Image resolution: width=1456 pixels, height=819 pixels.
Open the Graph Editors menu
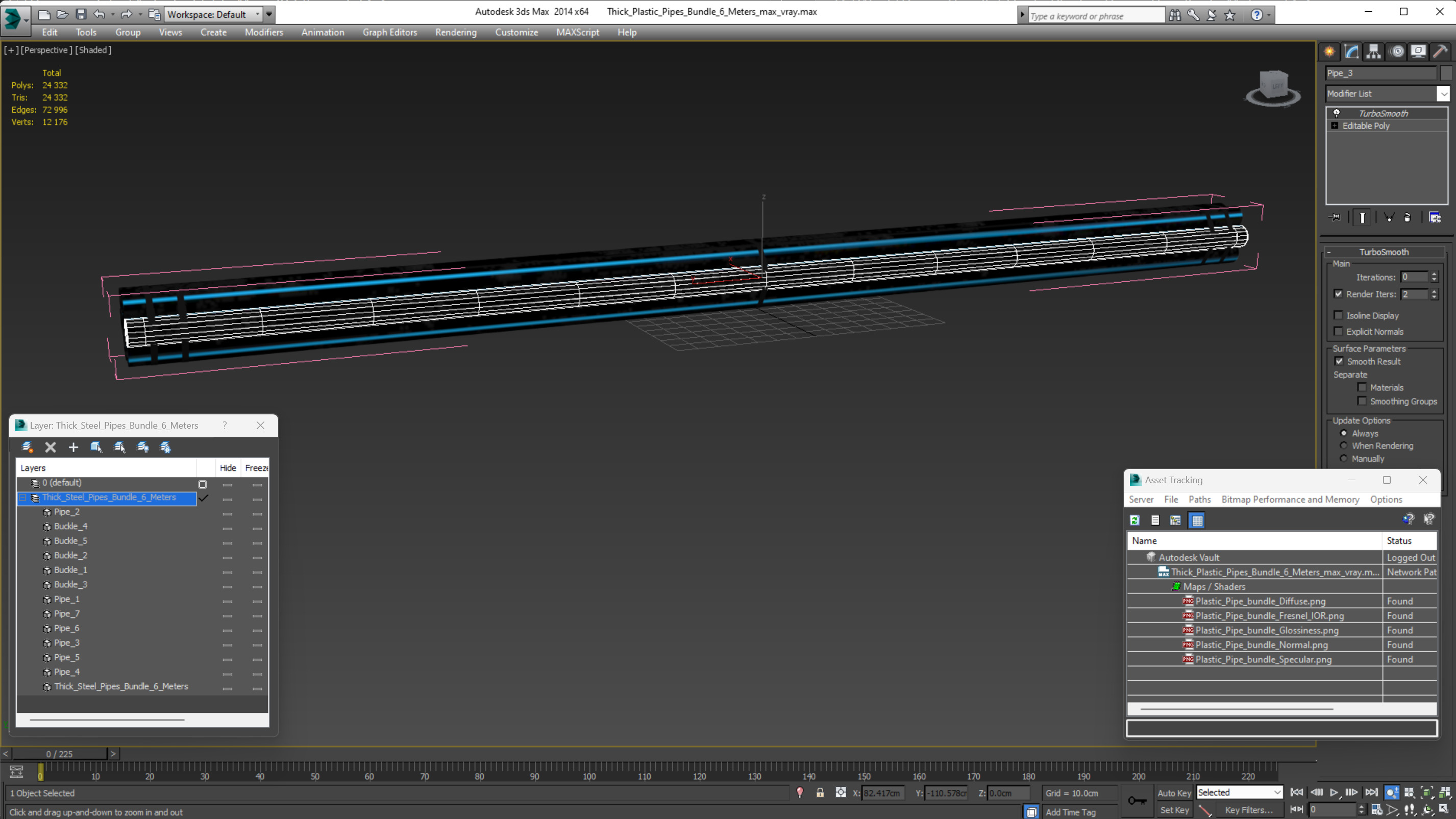tap(389, 32)
